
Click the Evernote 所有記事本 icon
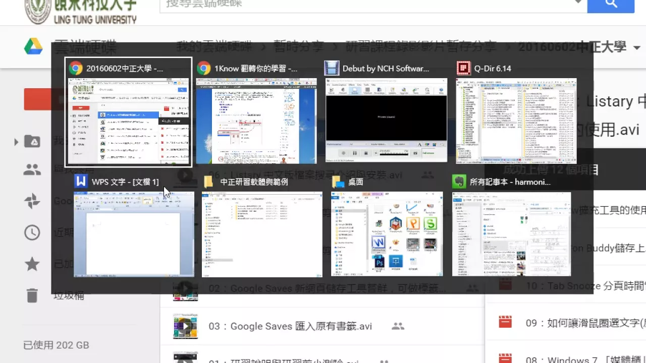(459, 181)
